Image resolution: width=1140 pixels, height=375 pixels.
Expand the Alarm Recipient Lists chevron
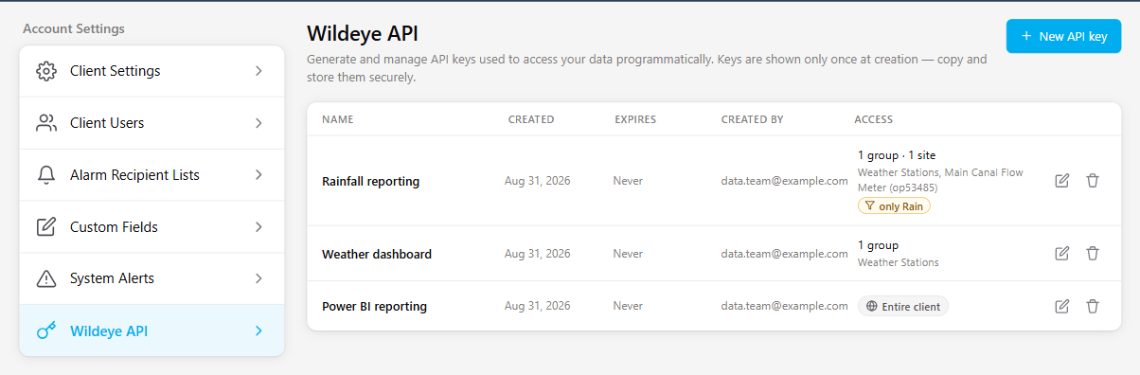point(258,175)
